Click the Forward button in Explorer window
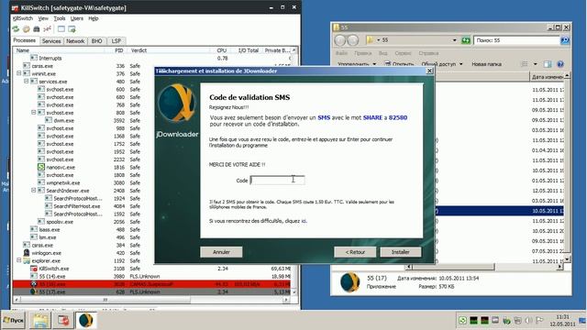The width and height of the screenshot is (587, 330). point(353,40)
